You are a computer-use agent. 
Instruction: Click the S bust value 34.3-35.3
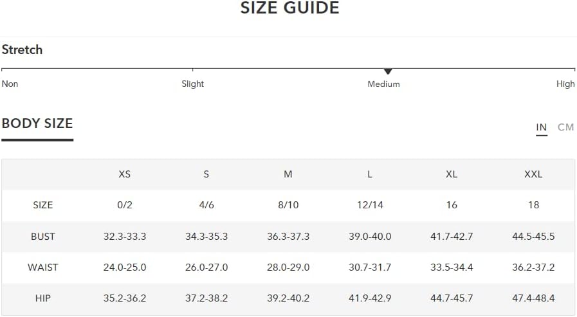(206, 237)
